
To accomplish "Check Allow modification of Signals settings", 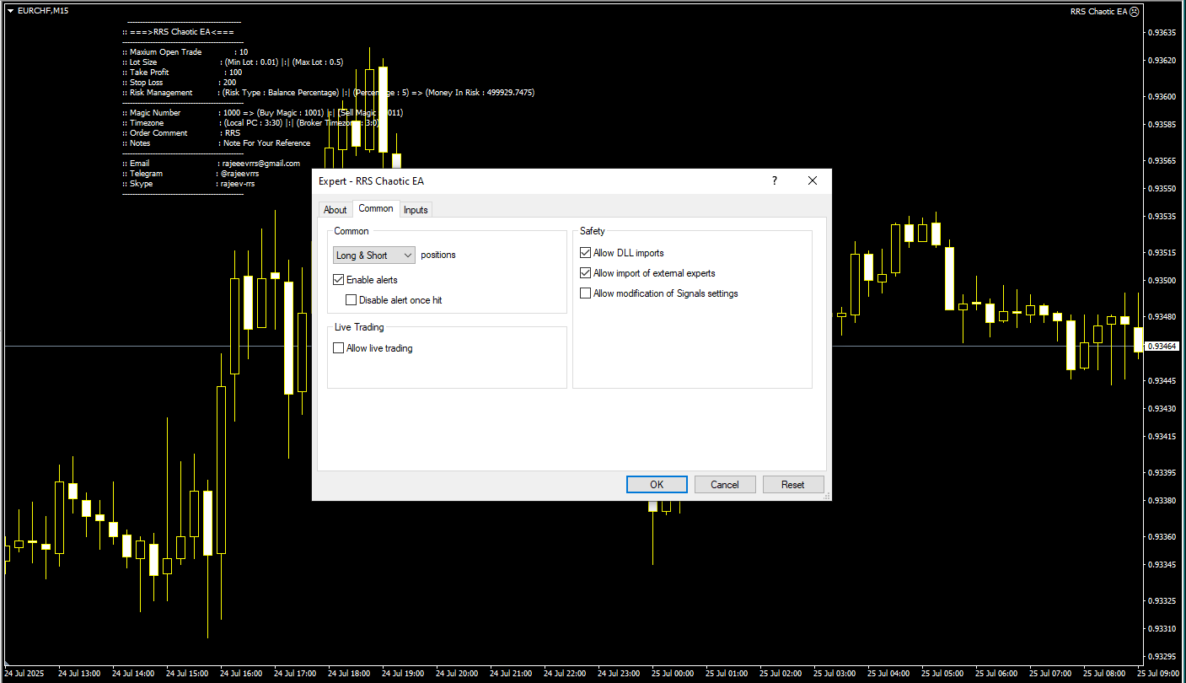I will coord(586,293).
